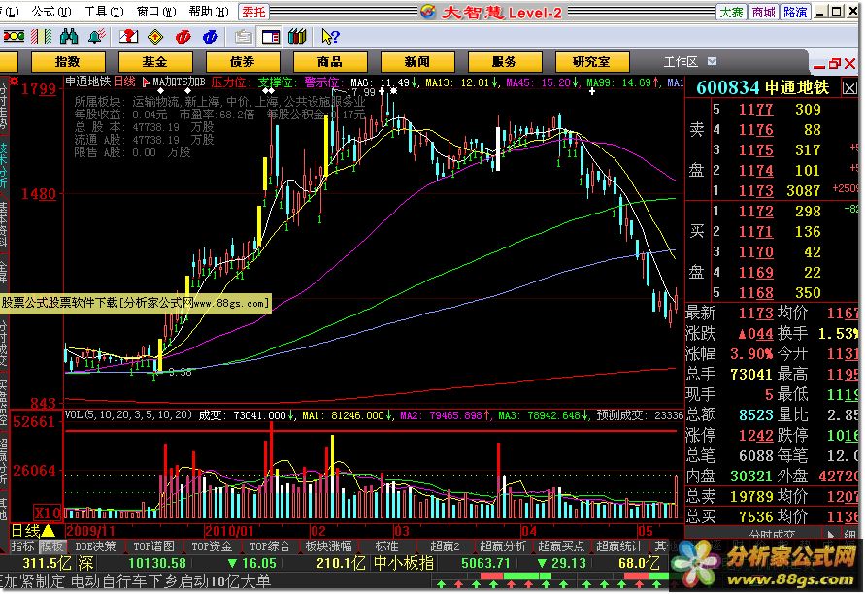Select the 研究室 yellow tab
The height and width of the screenshot is (594, 865).
pyautogui.click(x=592, y=62)
